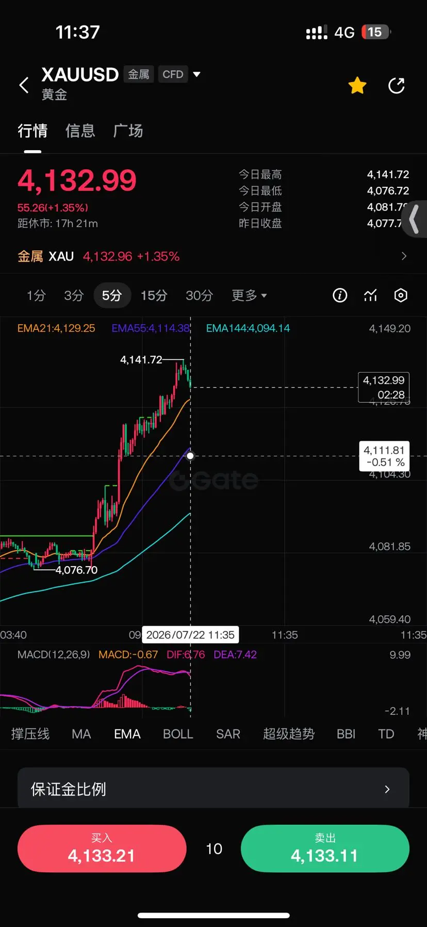
Task: Select the 撑压线 indicator
Action: tap(30, 734)
